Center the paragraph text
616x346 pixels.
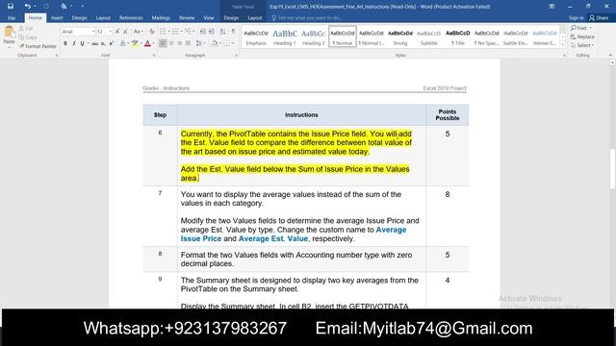pos(171,43)
